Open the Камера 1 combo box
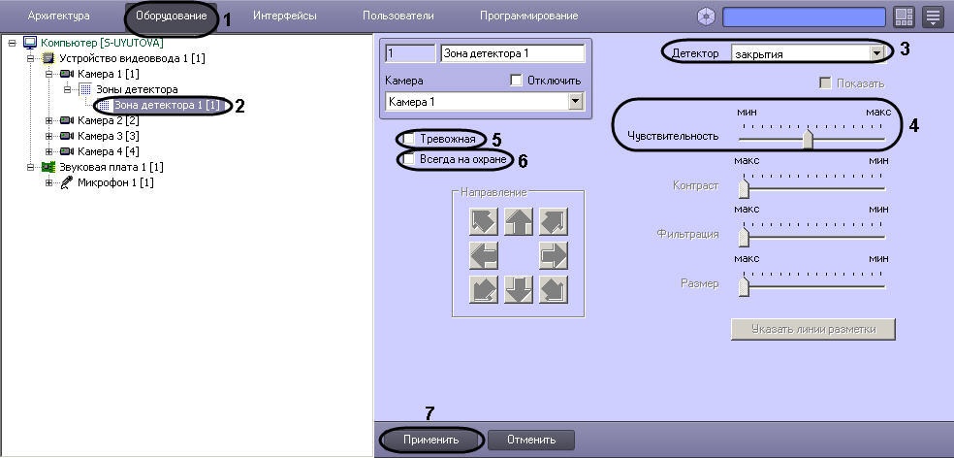This screenshot has height=458, width=954. click(x=576, y=101)
